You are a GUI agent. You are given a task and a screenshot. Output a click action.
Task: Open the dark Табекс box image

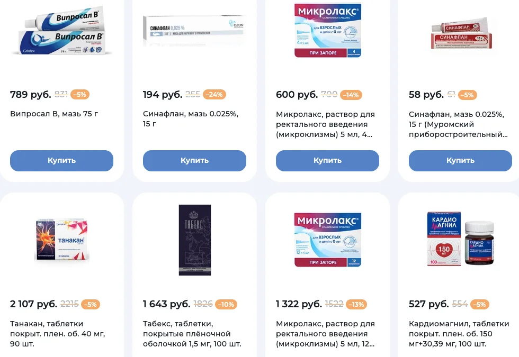[x=195, y=240]
